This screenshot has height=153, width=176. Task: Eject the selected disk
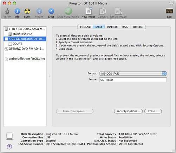[51, 11]
